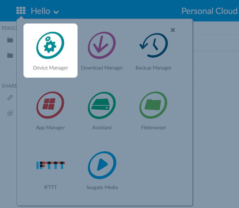The image size is (239, 208).
Task: Open the Filebrowser folder icon
Action: [x=154, y=105]
